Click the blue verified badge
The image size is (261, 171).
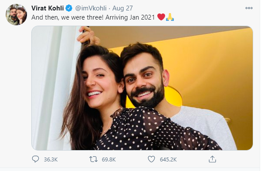tap(69, 8)
